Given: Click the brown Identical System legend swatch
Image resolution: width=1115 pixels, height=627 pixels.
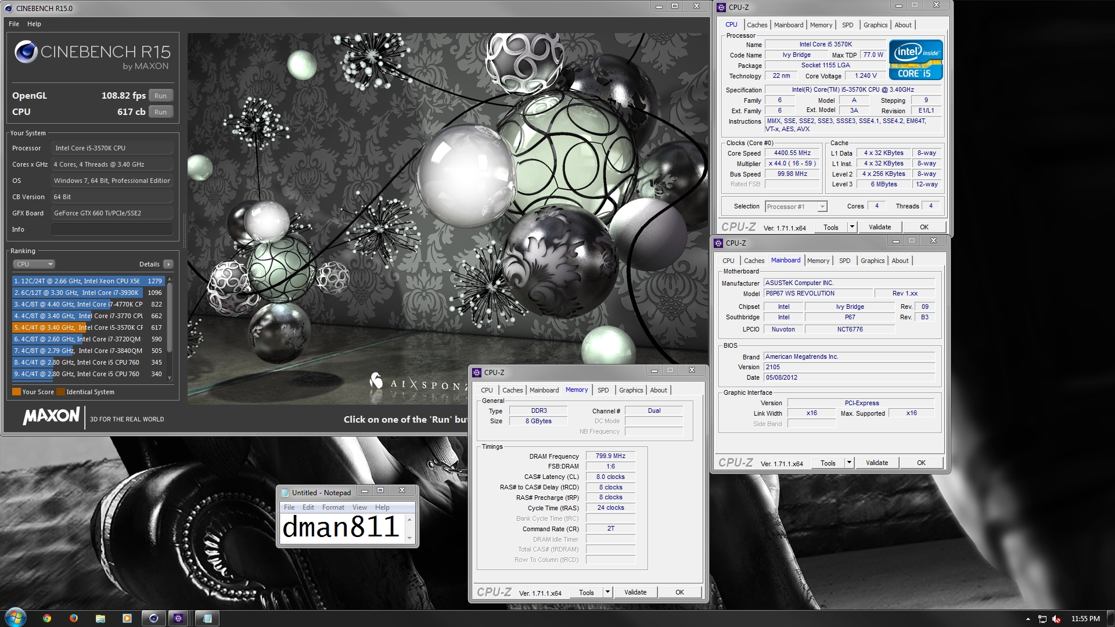Looking at the screenshot, I should (60, 392).
